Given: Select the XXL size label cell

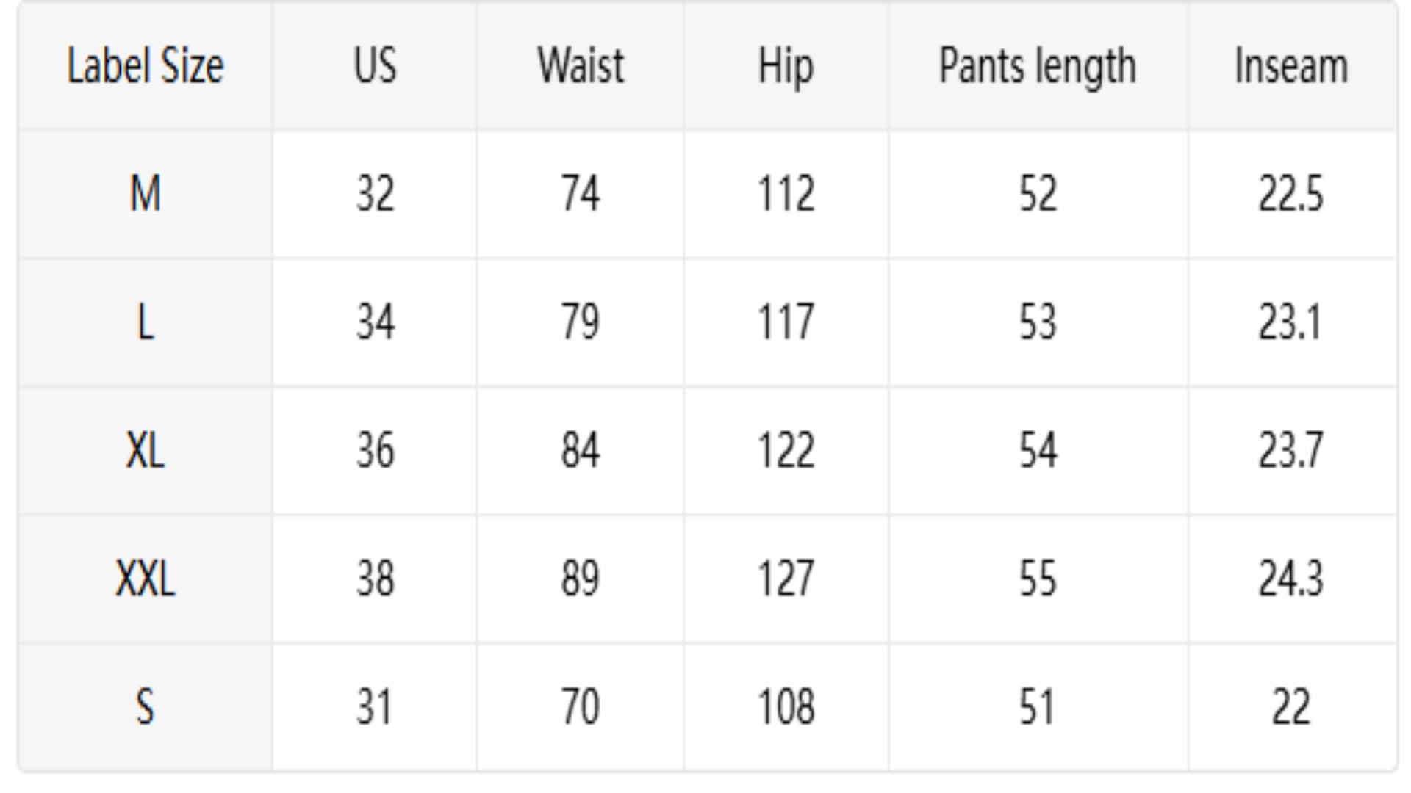Looking at the screenshot, I should click(x=146, y=579).
